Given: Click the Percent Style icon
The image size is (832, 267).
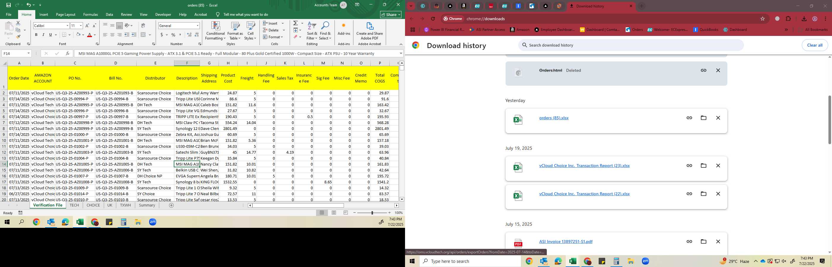Looking at the screenshot, I should [x=173, y=35].
